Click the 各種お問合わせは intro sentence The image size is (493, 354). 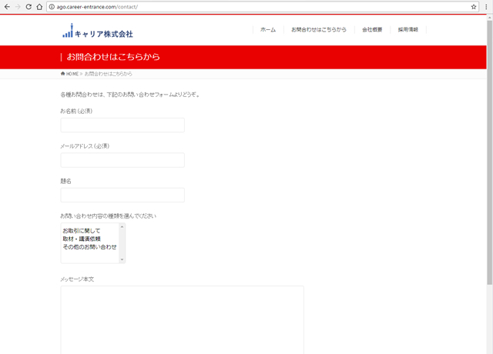130,95
